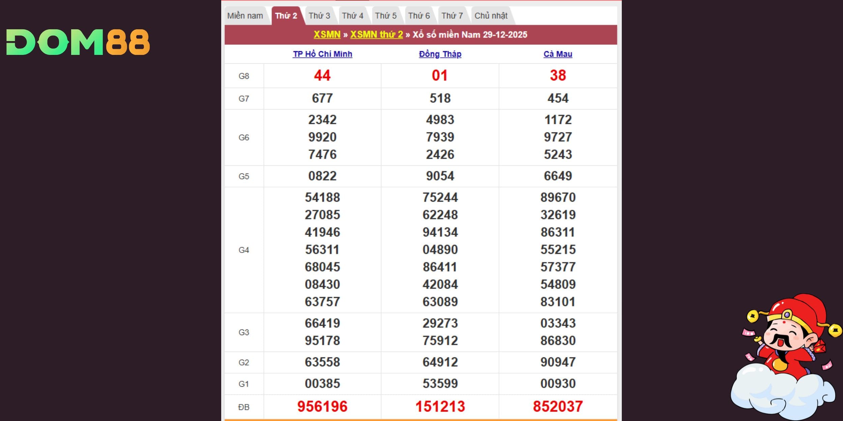
Task: Click the Cà Mau special prize 852037
Action: click(x=558, y=407)
